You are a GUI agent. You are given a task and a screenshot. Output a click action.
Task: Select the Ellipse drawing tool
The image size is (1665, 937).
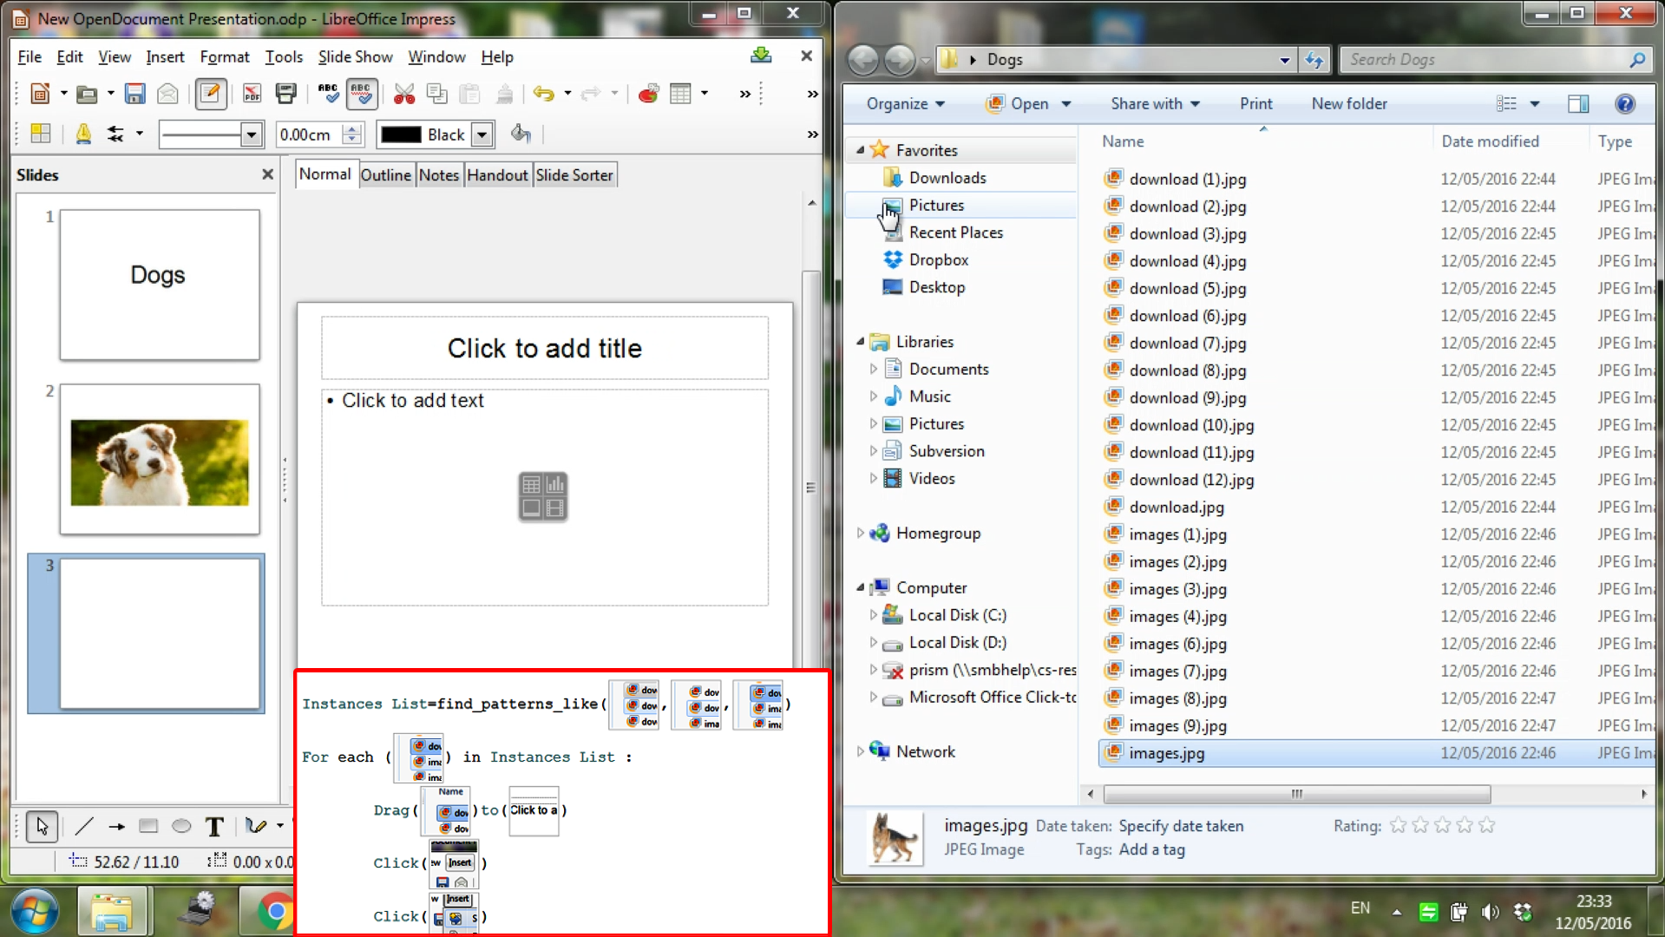[x=181, y=827]
